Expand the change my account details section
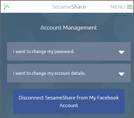This screenshot has height=118, width=134. click(x=69, y=73)
